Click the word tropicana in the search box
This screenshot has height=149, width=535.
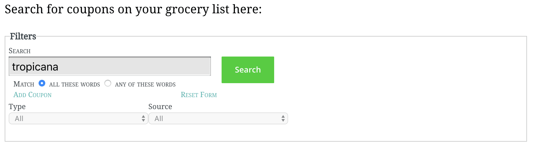[x=35, y=67]
